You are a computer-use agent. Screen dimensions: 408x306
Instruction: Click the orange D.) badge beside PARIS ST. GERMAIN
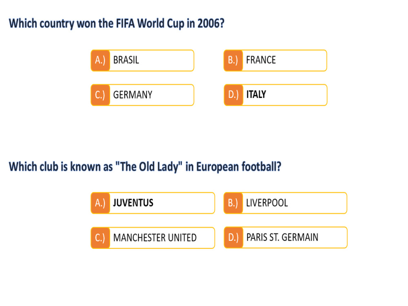pos(233,237)
